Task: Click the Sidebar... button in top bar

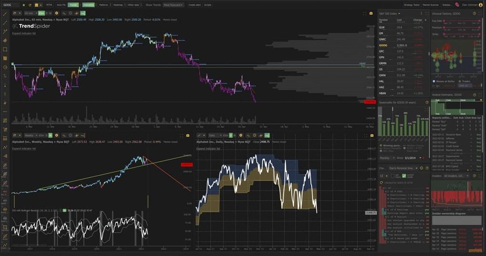Action: [x=447, y=5]
